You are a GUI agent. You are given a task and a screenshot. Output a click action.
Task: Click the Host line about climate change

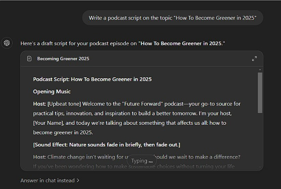(137, 157)
